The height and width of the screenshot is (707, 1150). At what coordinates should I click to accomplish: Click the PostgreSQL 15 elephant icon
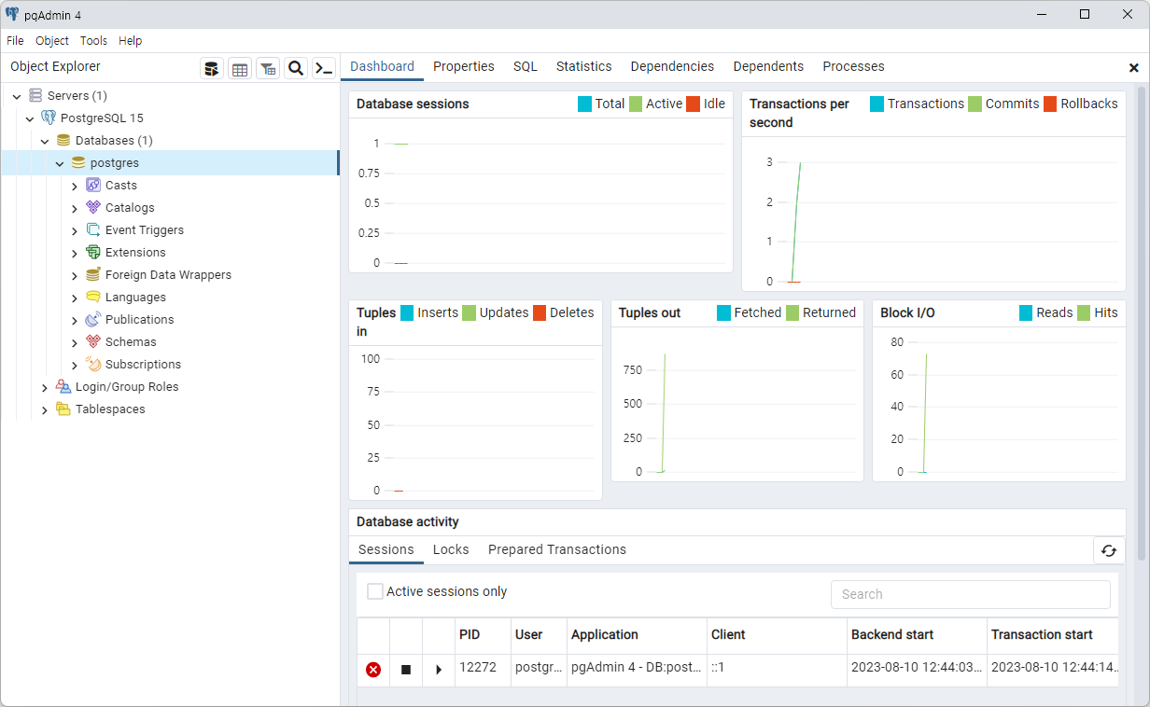coord(49,118)
